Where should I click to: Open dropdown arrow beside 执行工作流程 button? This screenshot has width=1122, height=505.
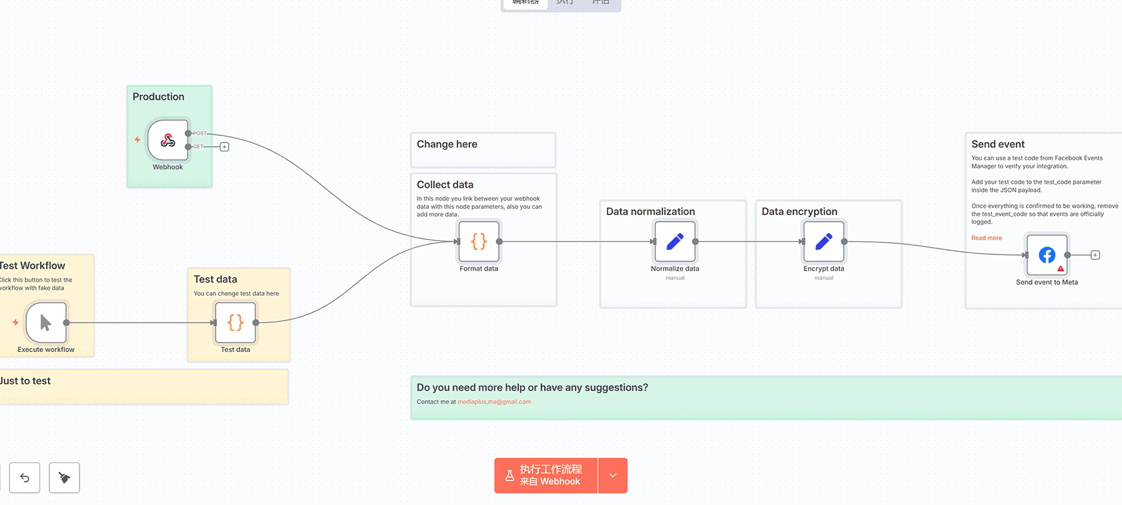click(613, 476)
